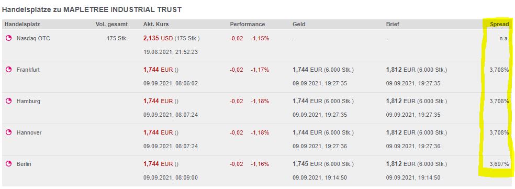Open the Berlin trading venue link
This screenshot has width=515, height=189.
tap(24, 164)
